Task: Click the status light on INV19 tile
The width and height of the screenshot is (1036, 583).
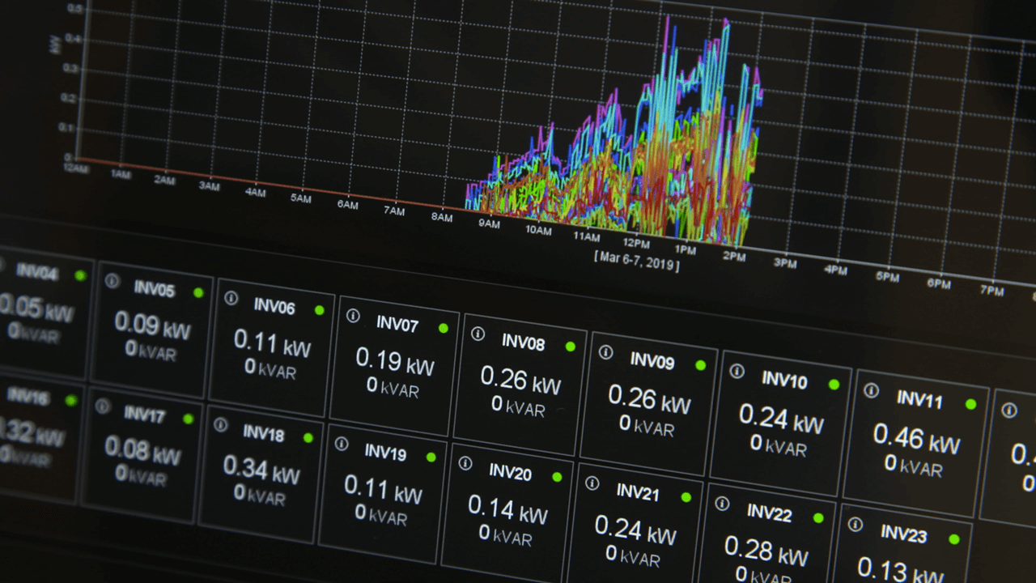Action: tap(430, 455)
